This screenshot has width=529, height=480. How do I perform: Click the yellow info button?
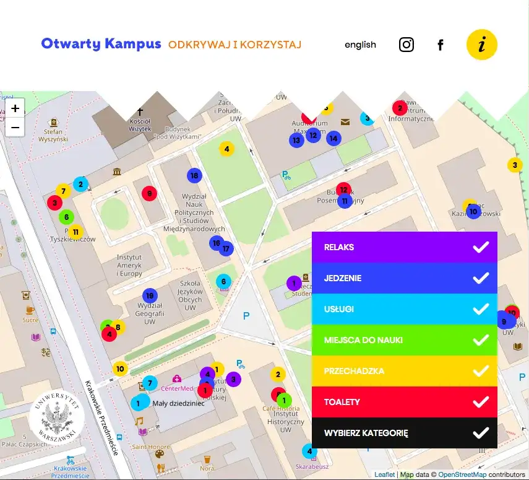[481, 45]
